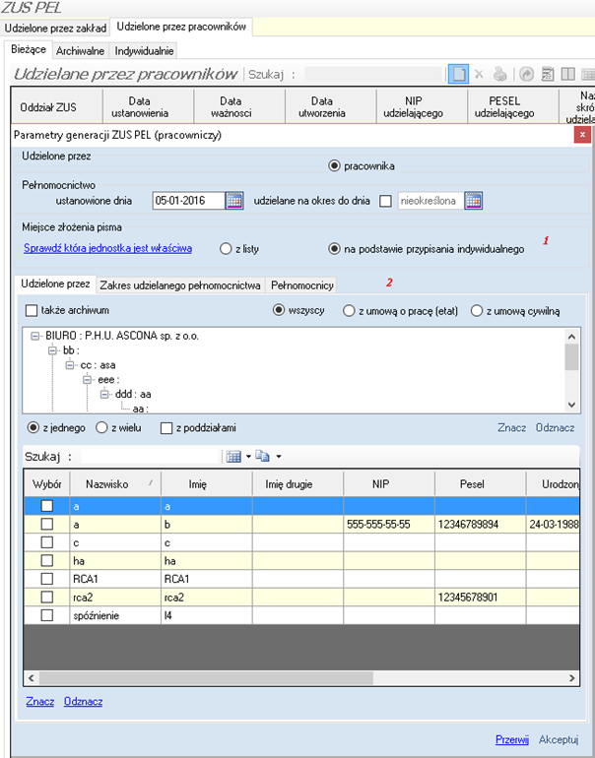Open the Bieżące tab
Image resolution: width=595 pixels, height=758 pixels.
[x=29, y=49]
